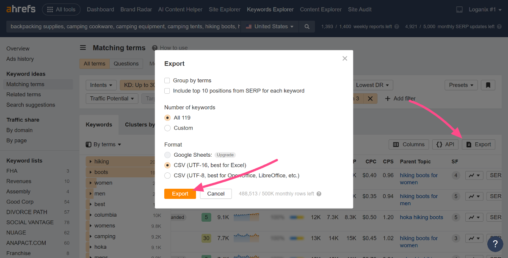
Task: Click the help icon next to weekly reports left
Action: point(397,27)
